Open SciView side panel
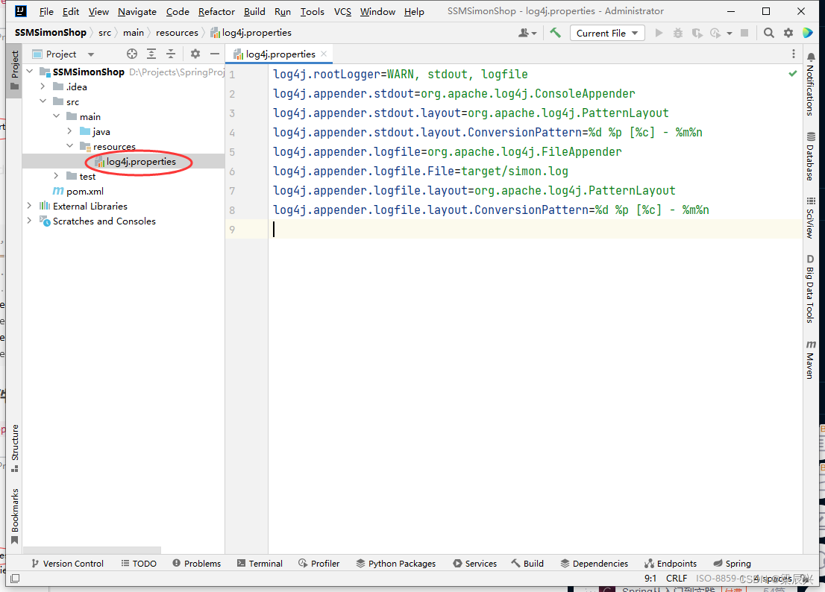The width and height of the screenshot is (825, 592). tap(811, 217)
